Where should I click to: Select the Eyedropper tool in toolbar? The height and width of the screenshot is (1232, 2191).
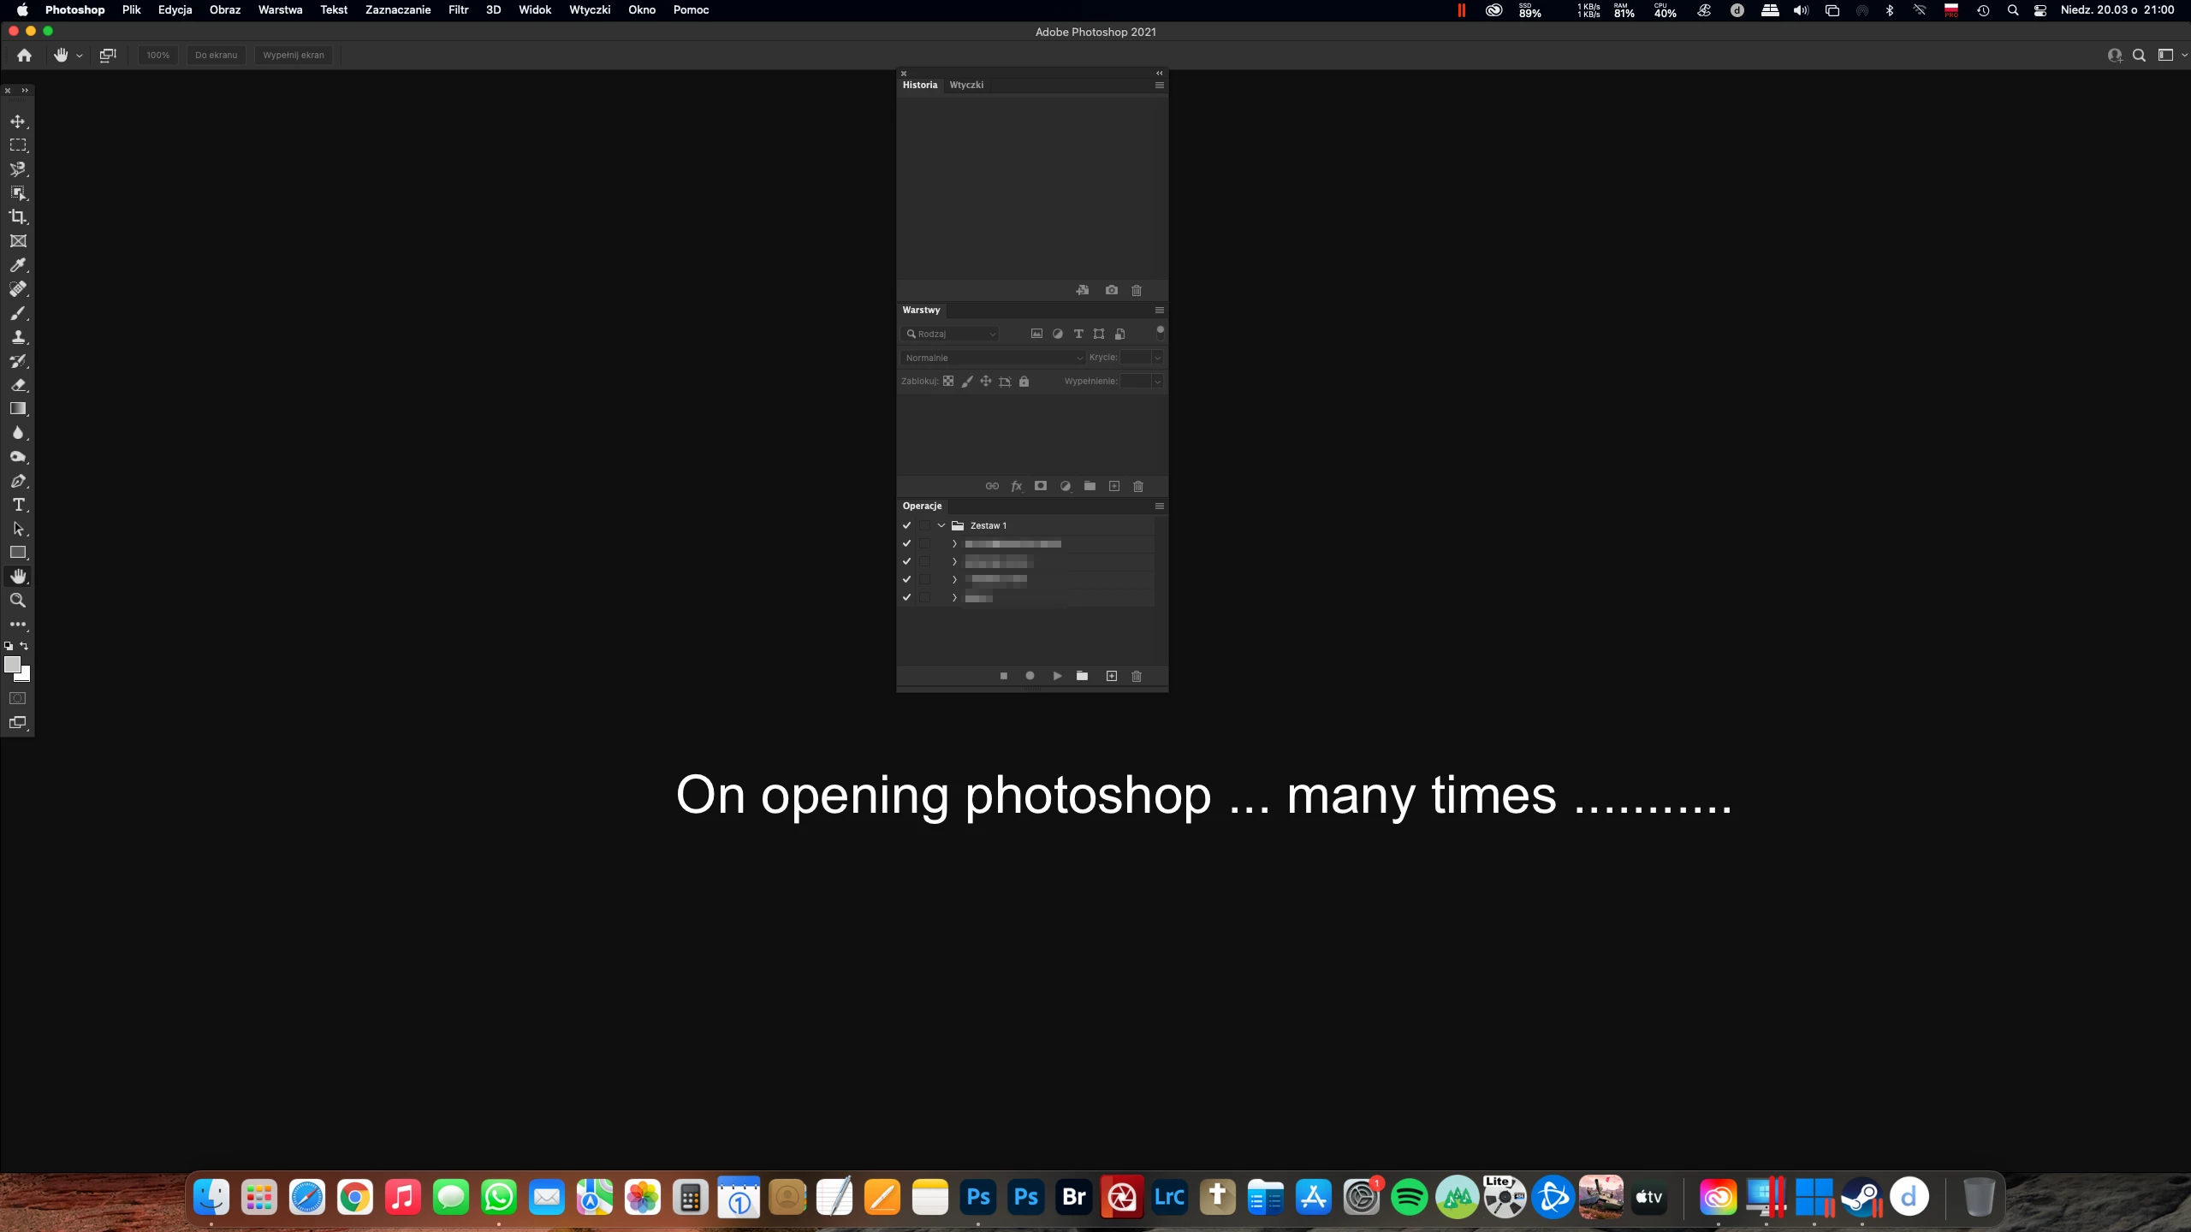tap(18, 265)
